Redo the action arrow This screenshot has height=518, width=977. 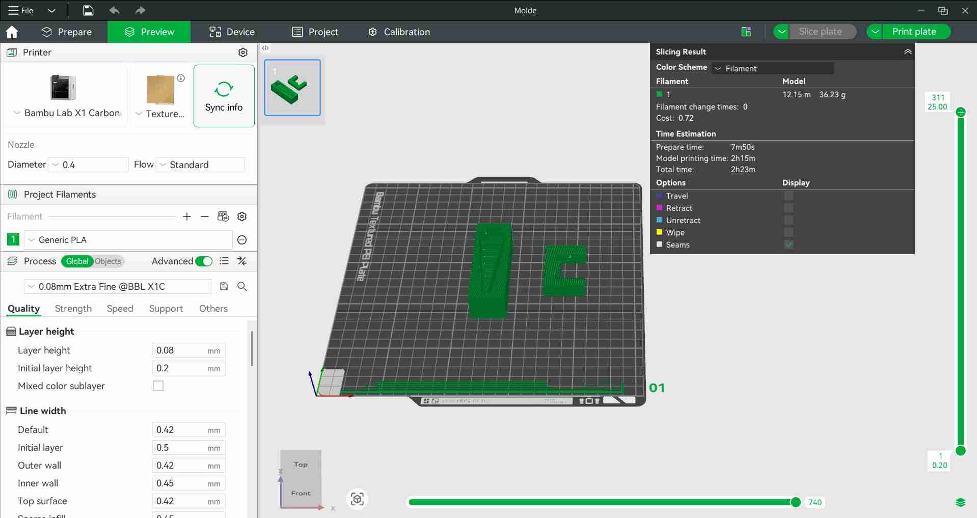140,10
